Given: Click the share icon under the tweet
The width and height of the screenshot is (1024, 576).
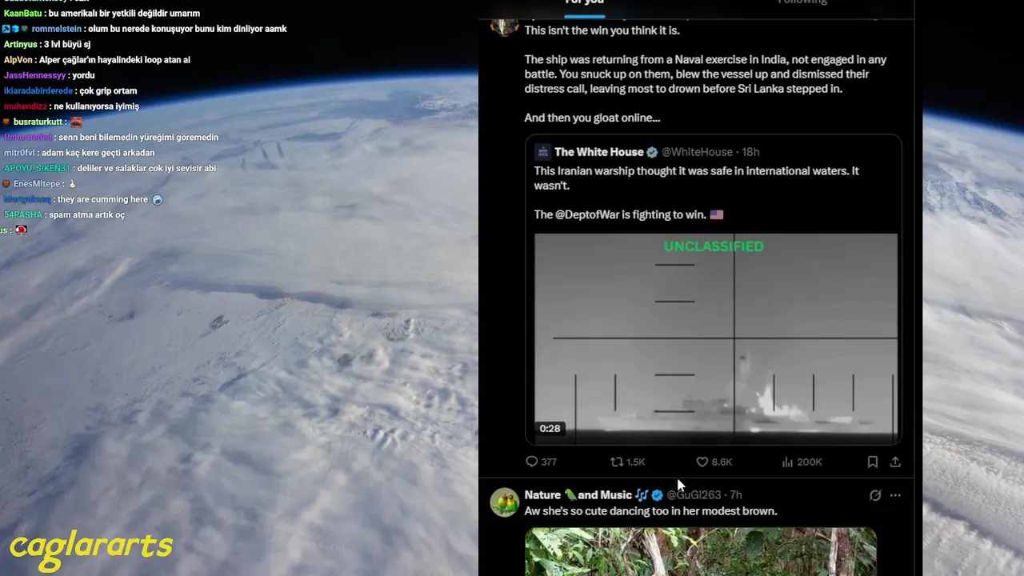Looking at the screenshot, I should pyautogui.click(x=895, y=462).
